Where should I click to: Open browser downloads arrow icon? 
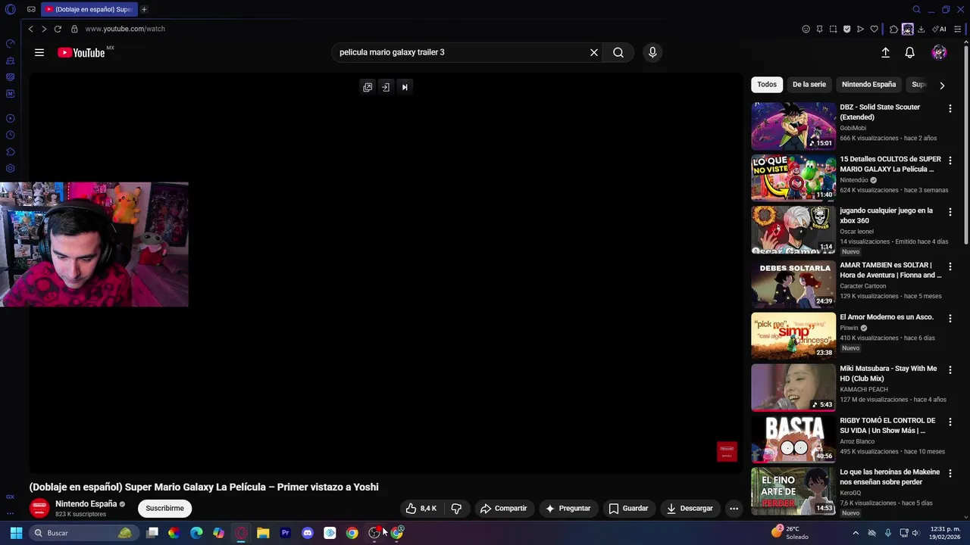(921, 30)
